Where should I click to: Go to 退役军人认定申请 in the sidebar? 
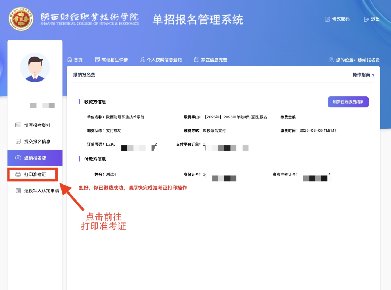click(x=41, y=191)
